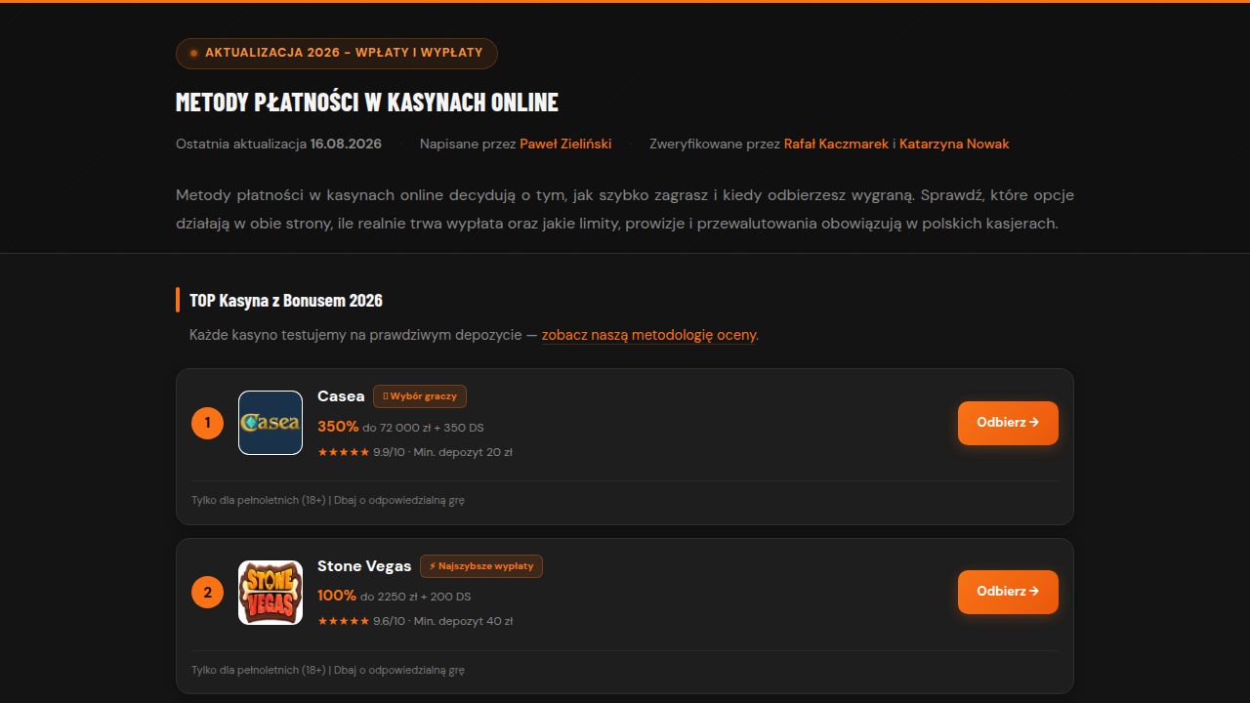This screenshot has height=703, width=1250.
Task: Click the 'Najszybsze wypłaty' badge on Stone Vegas
Action: tap(481, 566)
